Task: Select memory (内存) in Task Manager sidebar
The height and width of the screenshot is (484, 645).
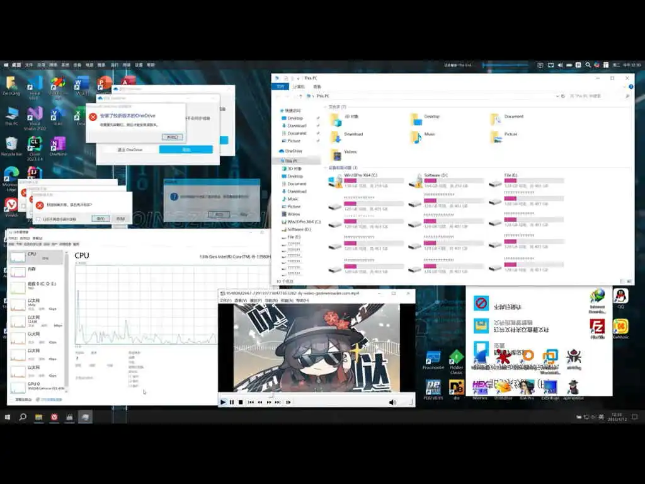Action: [x=37, y=272]
